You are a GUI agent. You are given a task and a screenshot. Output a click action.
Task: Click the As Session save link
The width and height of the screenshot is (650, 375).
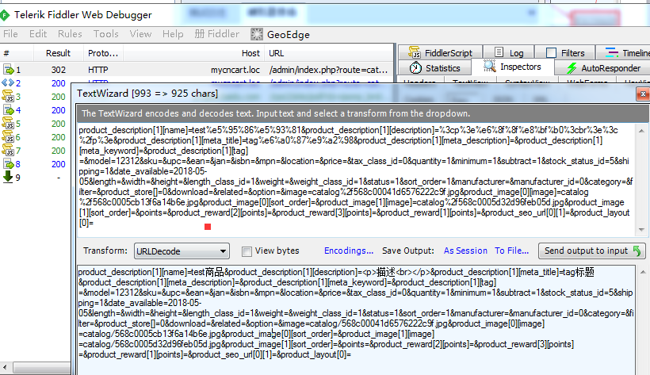pyautogui.click(x=465, y=251)
